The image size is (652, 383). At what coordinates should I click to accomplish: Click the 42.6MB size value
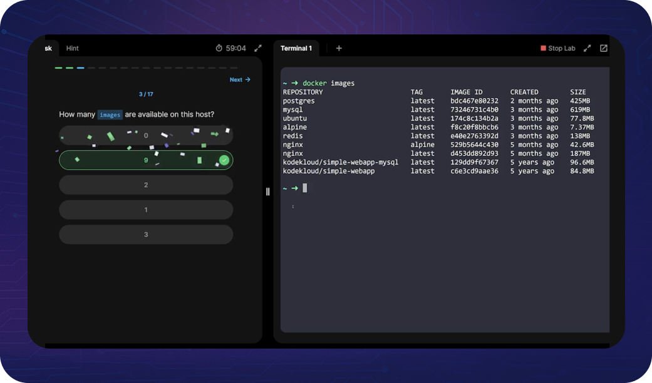click(582, 145)
